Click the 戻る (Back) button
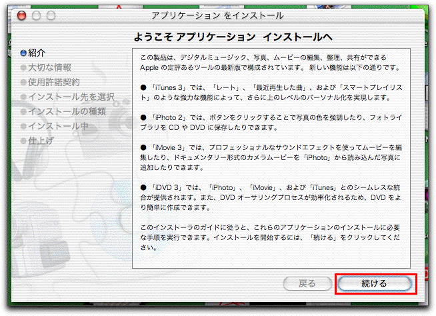This screenshot has width=436, height=316. click(x=307, y=284)
